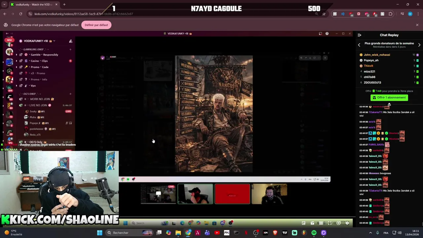Open the taskbar volume control

[399, 233]
